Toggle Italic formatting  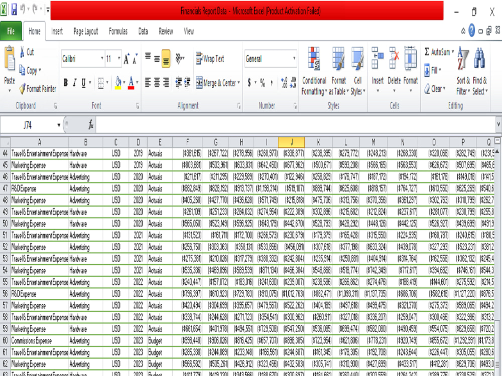(x=75, y=83)
